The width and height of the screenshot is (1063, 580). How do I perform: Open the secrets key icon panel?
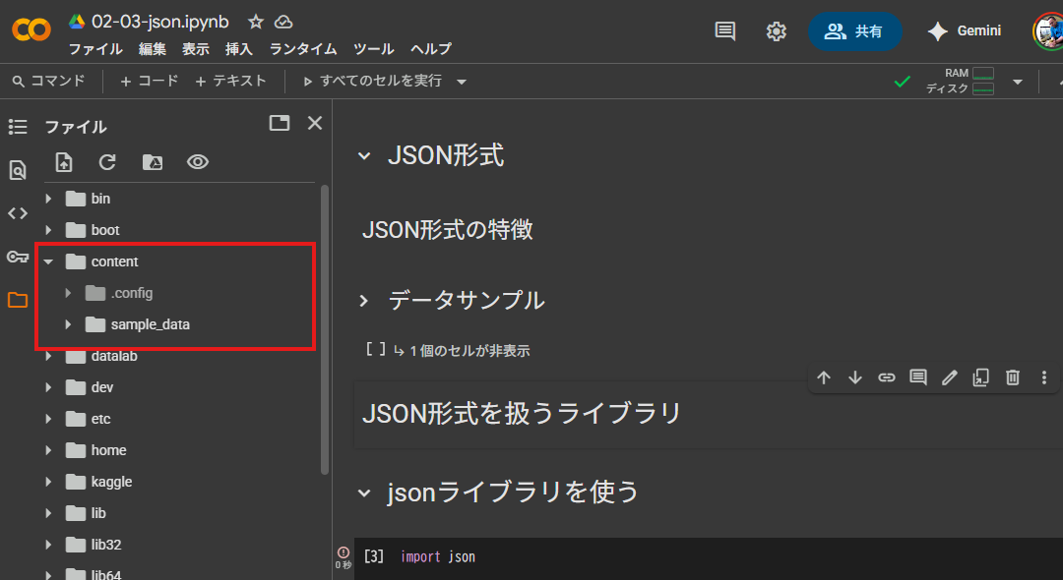click(18, 257)
